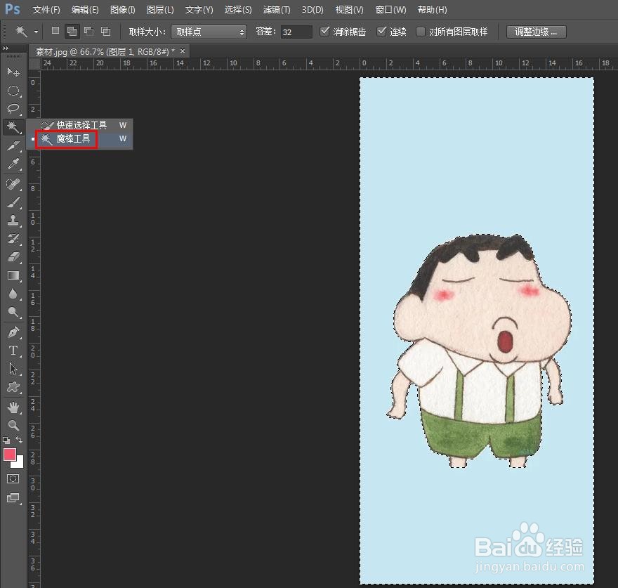
Task: Open the 文字(Y) menu
Action: coord(199,9)
